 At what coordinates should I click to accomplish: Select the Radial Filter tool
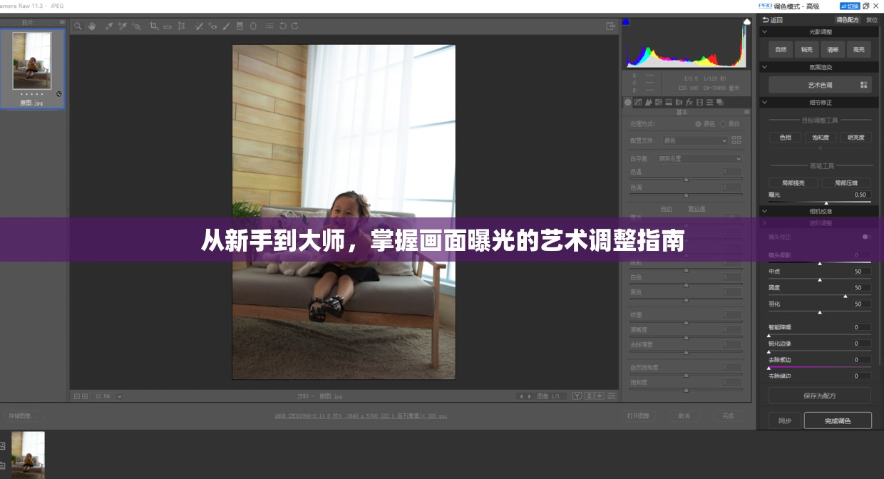tap(253, 26)
